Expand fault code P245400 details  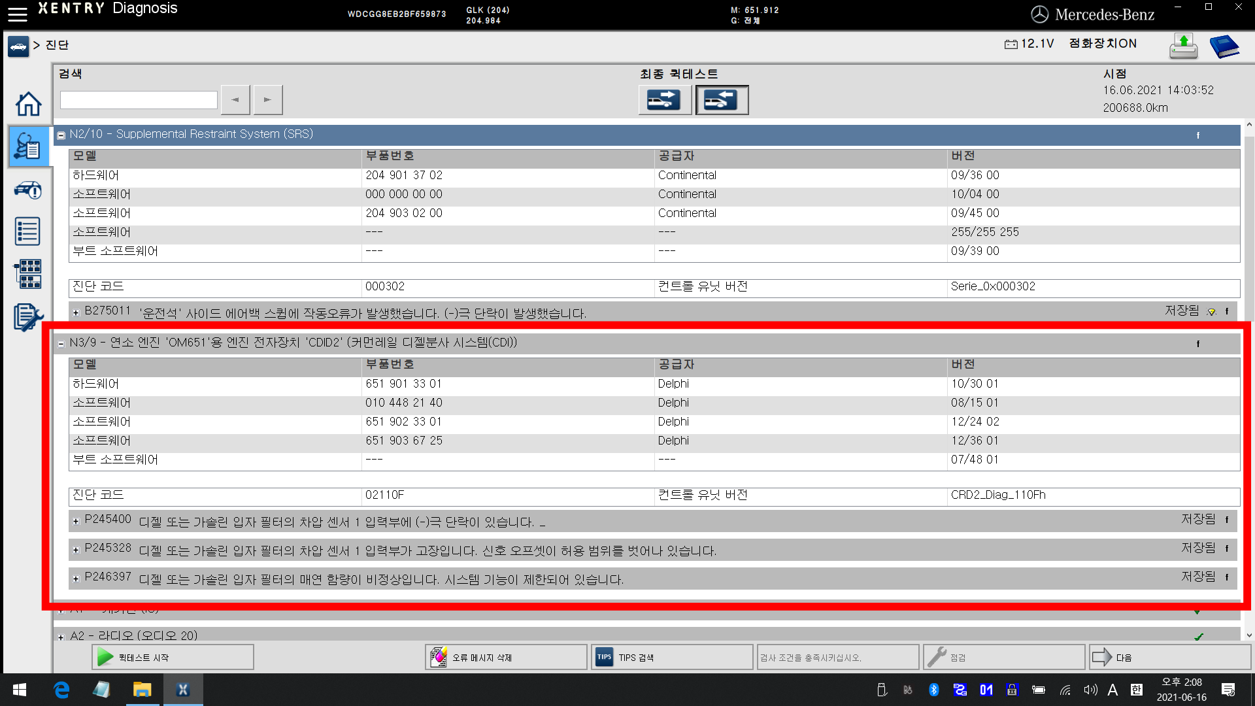[76, 521]
